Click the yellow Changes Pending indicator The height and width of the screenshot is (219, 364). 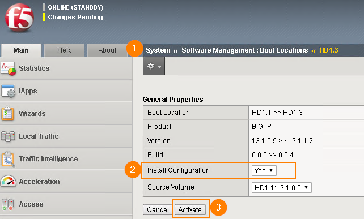(x=44, y=17)
